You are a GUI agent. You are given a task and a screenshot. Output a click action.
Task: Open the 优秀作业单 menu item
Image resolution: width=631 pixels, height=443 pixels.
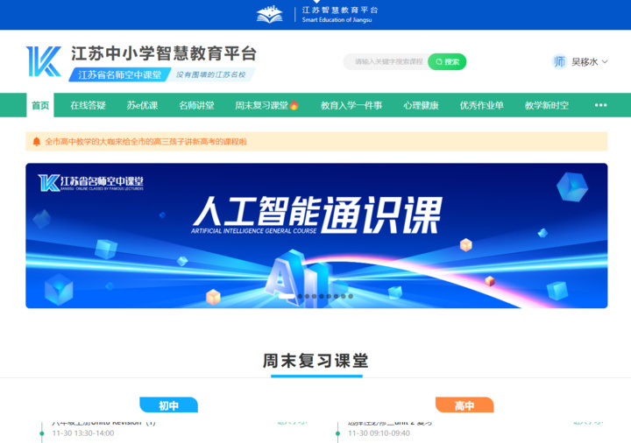[482, 105]
